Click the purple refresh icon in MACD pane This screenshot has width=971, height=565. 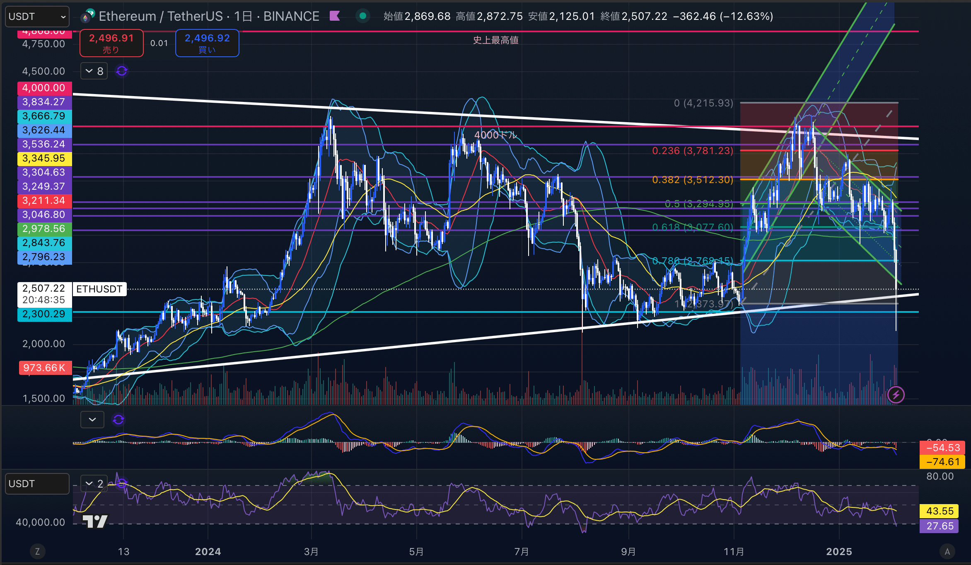[118, 420]
